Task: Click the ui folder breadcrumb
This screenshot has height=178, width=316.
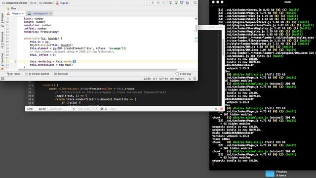Action: tap(34, 3)
